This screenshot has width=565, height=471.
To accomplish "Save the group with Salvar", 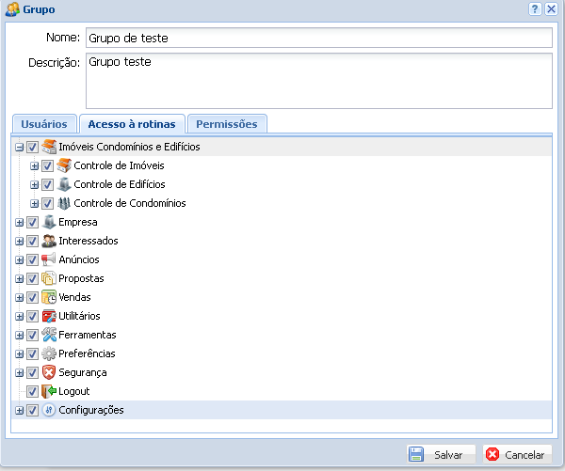I will tap(438, 455).
